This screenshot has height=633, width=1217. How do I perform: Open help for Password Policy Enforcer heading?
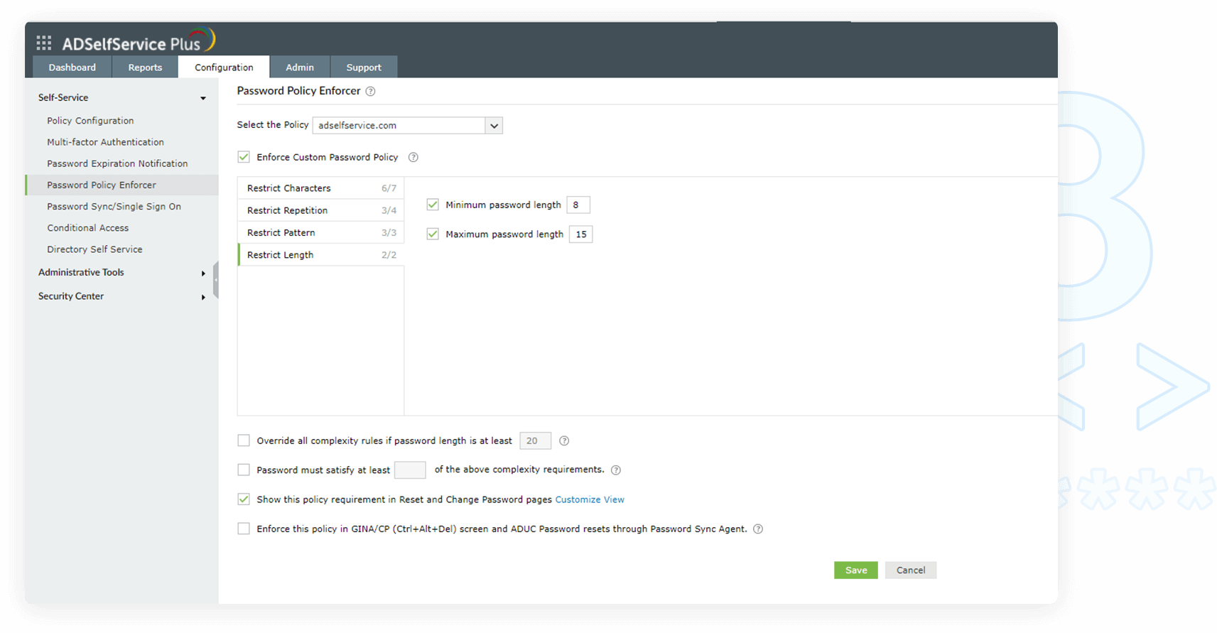pos(370,91)
